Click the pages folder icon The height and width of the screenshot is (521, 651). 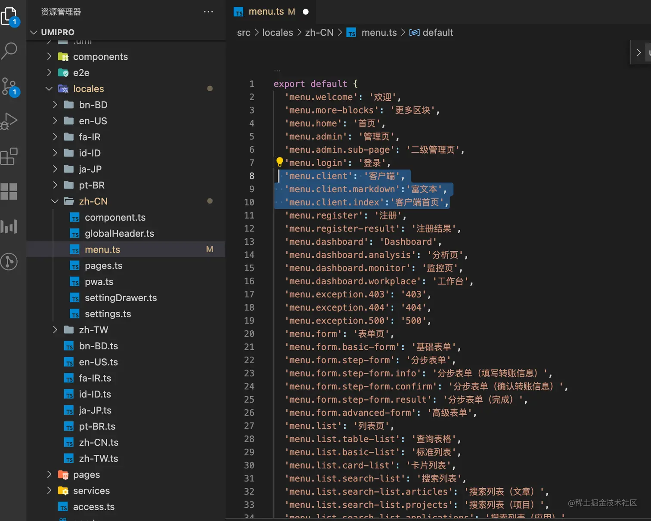(x=63, y=475)
